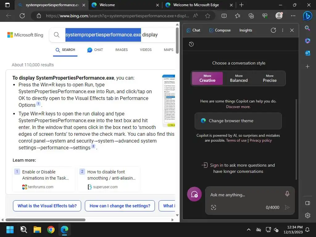Open the MAPS results tab
Screen dimensions: 316x237
(168, 50)
